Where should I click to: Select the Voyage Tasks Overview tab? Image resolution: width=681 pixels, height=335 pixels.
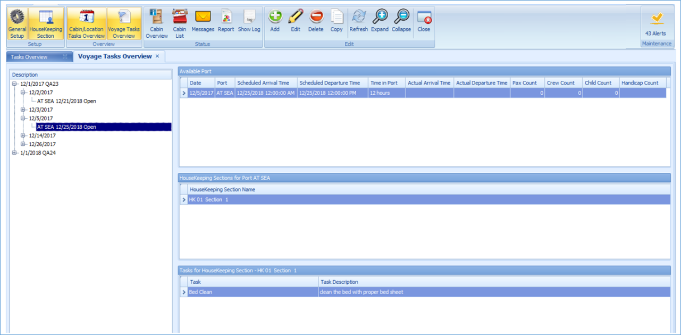113,55
